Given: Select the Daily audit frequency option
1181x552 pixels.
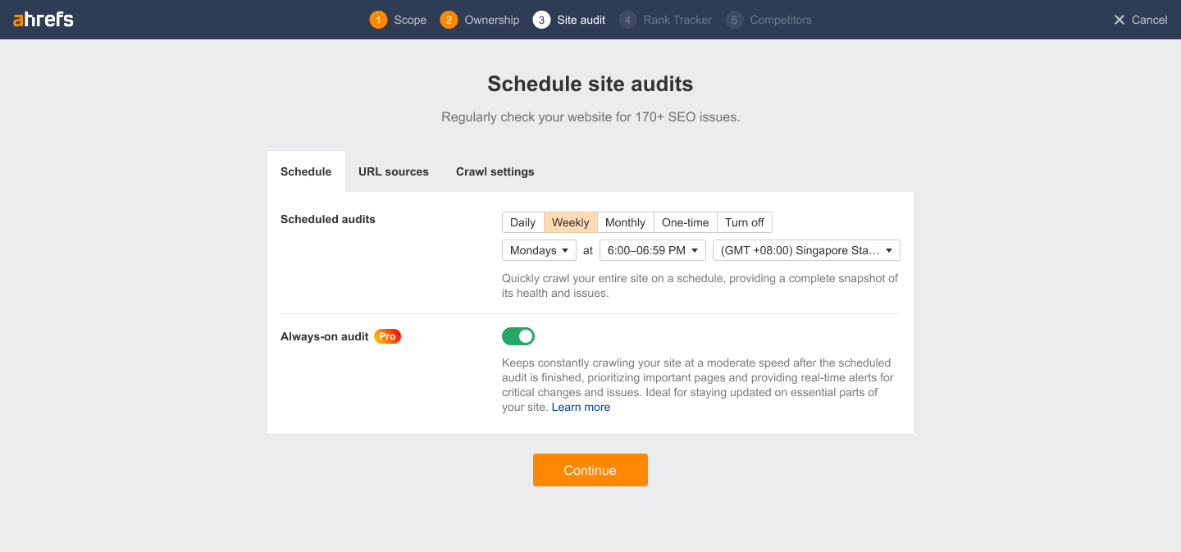Looking at the screenshot, I should [x=522, y=222].
